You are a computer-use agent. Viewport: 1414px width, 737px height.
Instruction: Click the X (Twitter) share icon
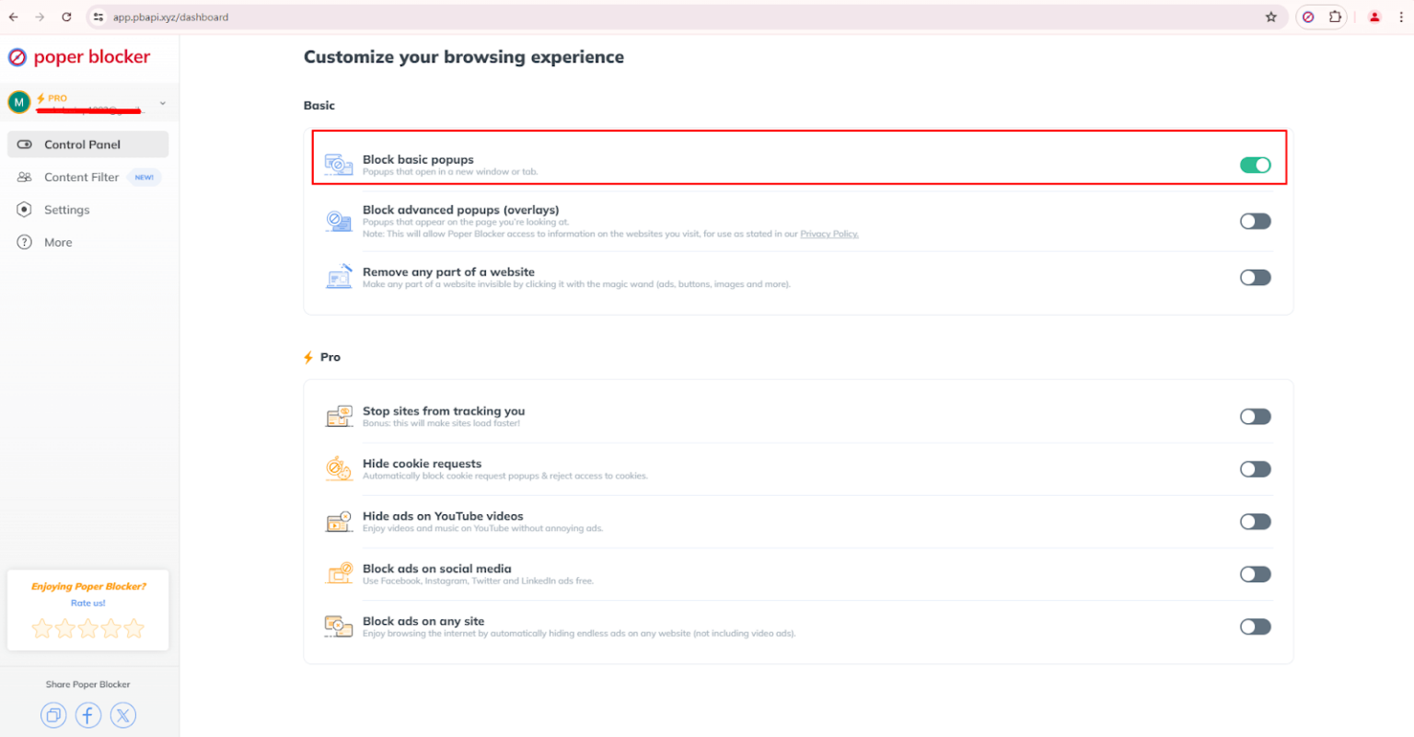(x=123, y=715)
